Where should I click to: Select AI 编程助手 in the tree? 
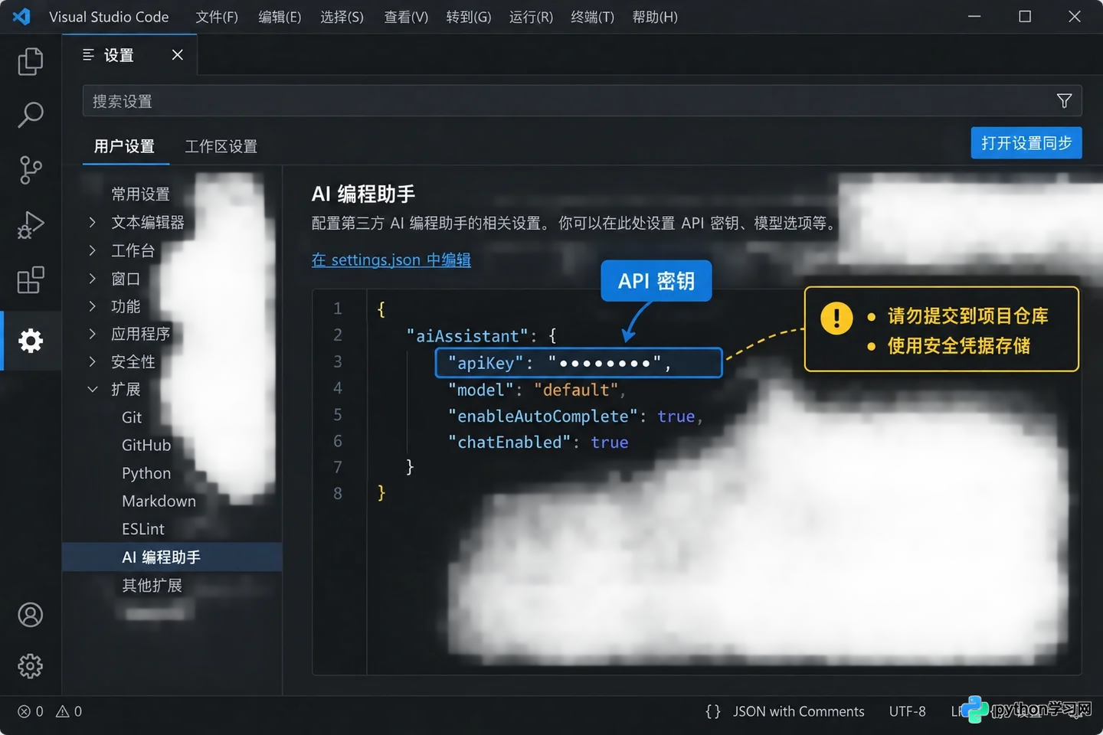coord(172,557)
